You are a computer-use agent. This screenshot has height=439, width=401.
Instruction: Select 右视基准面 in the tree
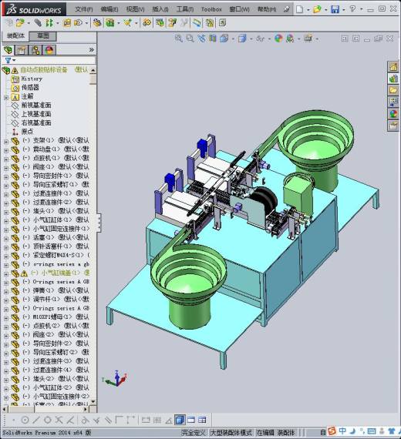(x=36, y=122)
